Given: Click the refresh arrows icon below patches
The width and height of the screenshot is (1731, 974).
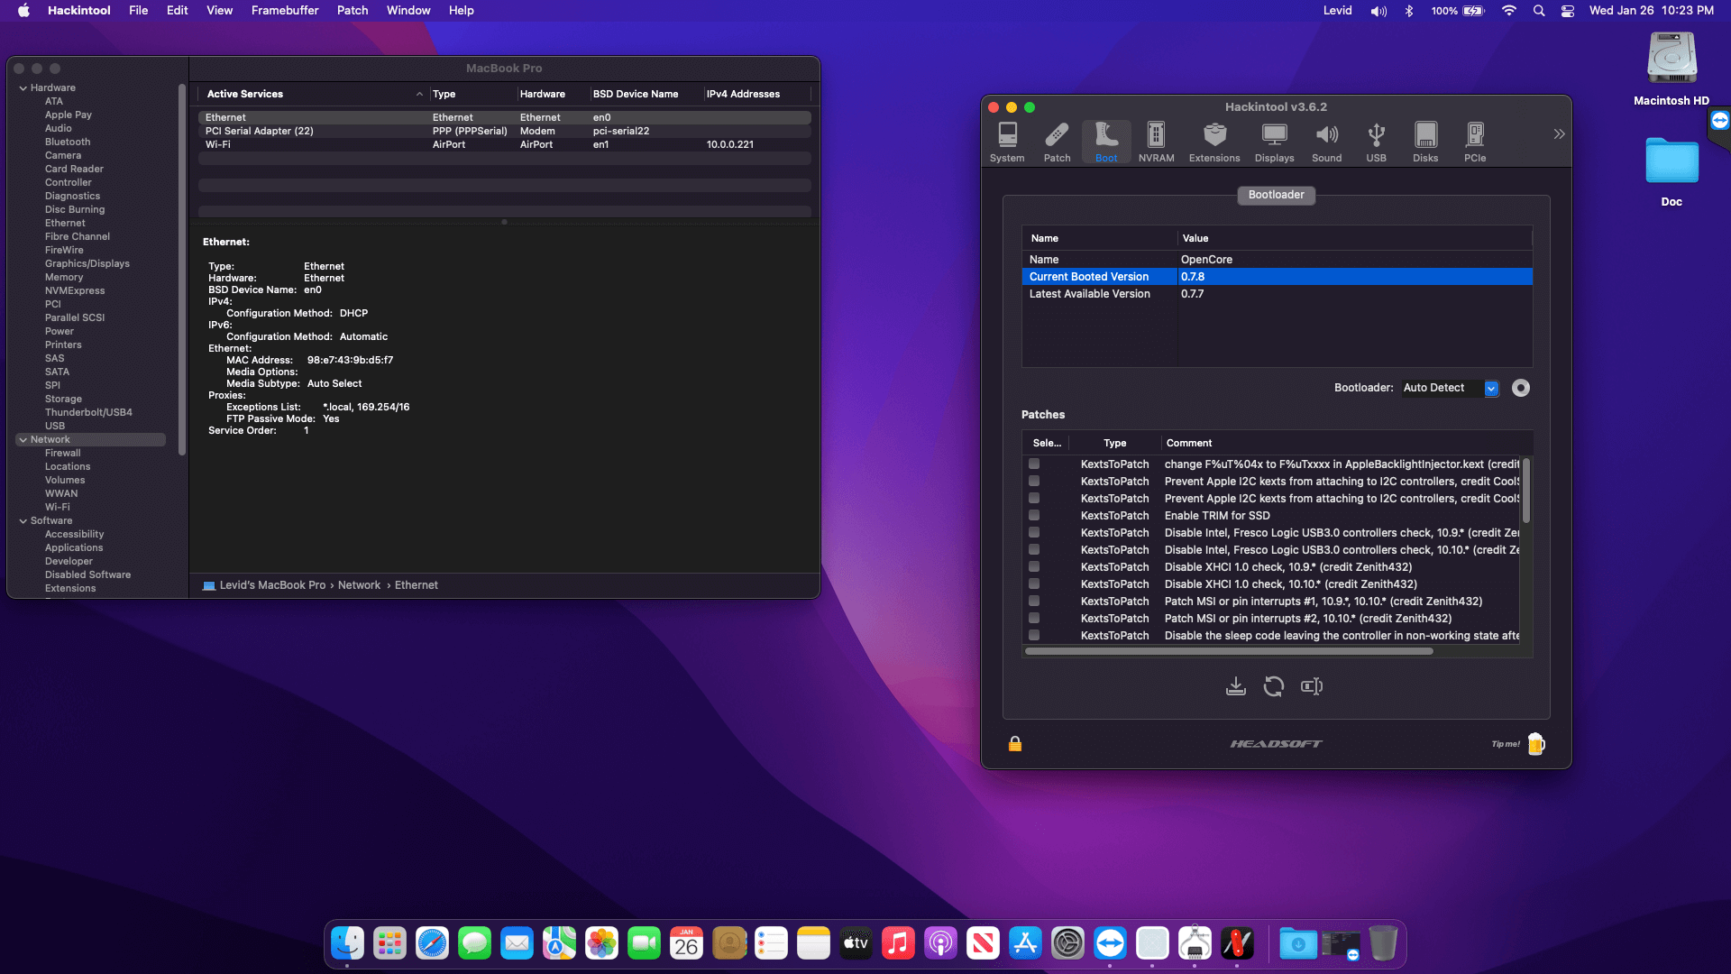Looking at the screenshot, I should (x=1274, y=686).
